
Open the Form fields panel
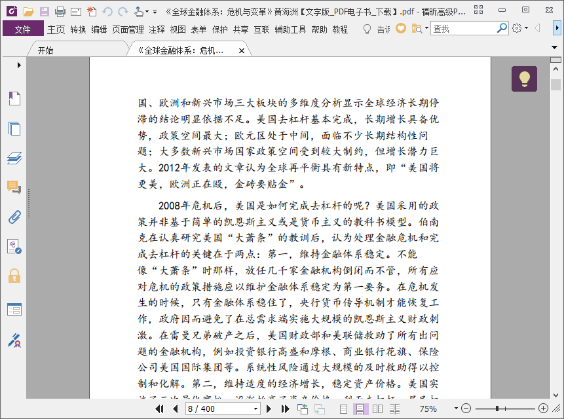pyautogui.click(x=14, y=310)
